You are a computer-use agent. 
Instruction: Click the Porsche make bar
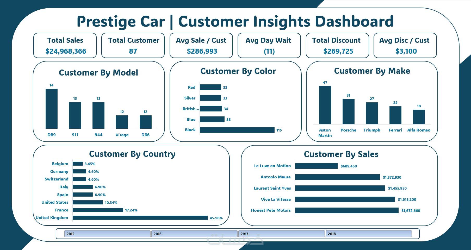(x=349, y=112)
